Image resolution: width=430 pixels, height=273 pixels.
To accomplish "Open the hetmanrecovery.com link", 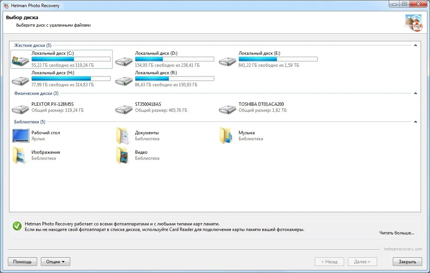I will [403, 249].
